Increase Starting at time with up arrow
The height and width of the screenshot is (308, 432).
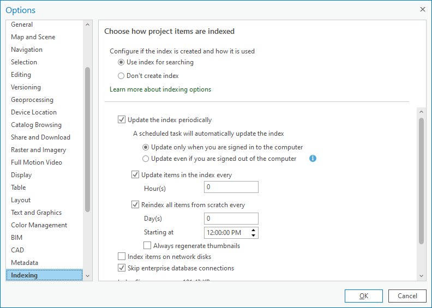[x=254, y=230]
